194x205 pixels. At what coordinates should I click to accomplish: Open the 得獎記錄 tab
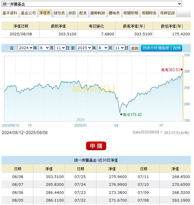pos(168,13)
